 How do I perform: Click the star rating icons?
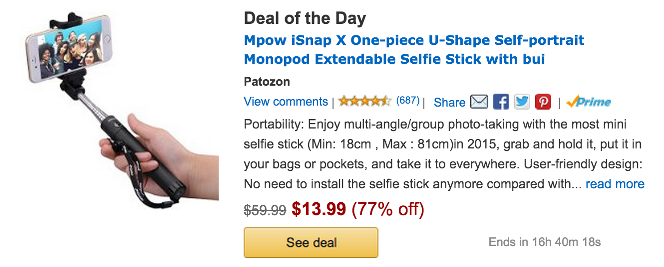(364, 102)
